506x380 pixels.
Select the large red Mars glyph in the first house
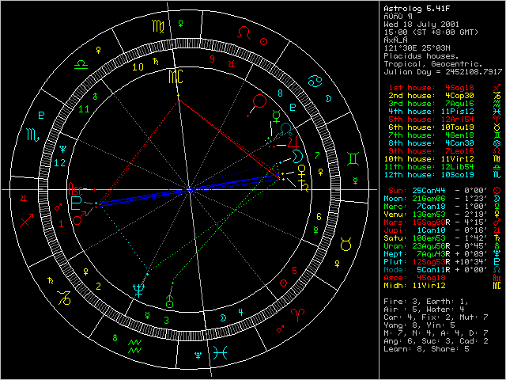pyautogui.click(x=79, y=218)
